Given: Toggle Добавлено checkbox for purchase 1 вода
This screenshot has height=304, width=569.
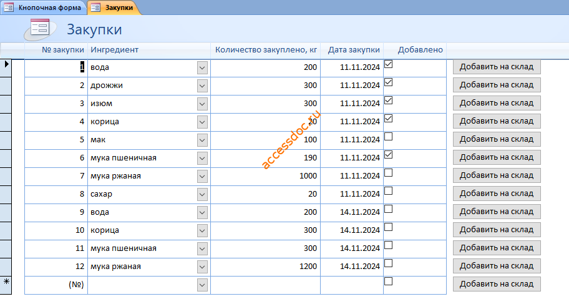Looking at the screenshot, I should (x=388, y=64).
